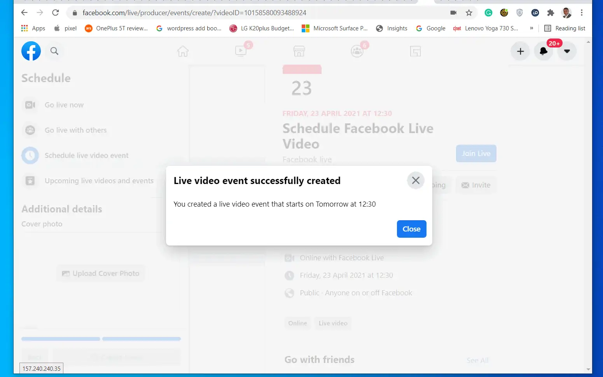Click the camera icon in address bar
Image resolution: width=603 pixels, height=377 pixels.
coord(453,13)
